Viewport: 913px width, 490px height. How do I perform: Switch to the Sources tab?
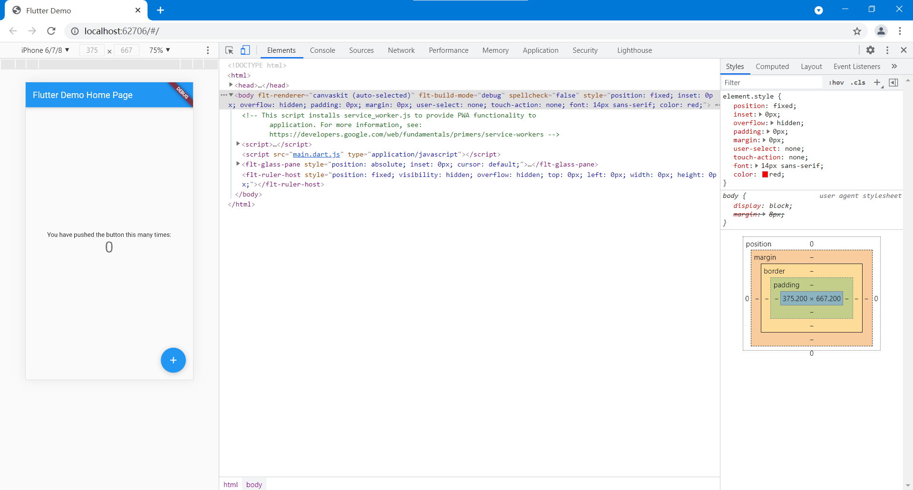[361, 50]
